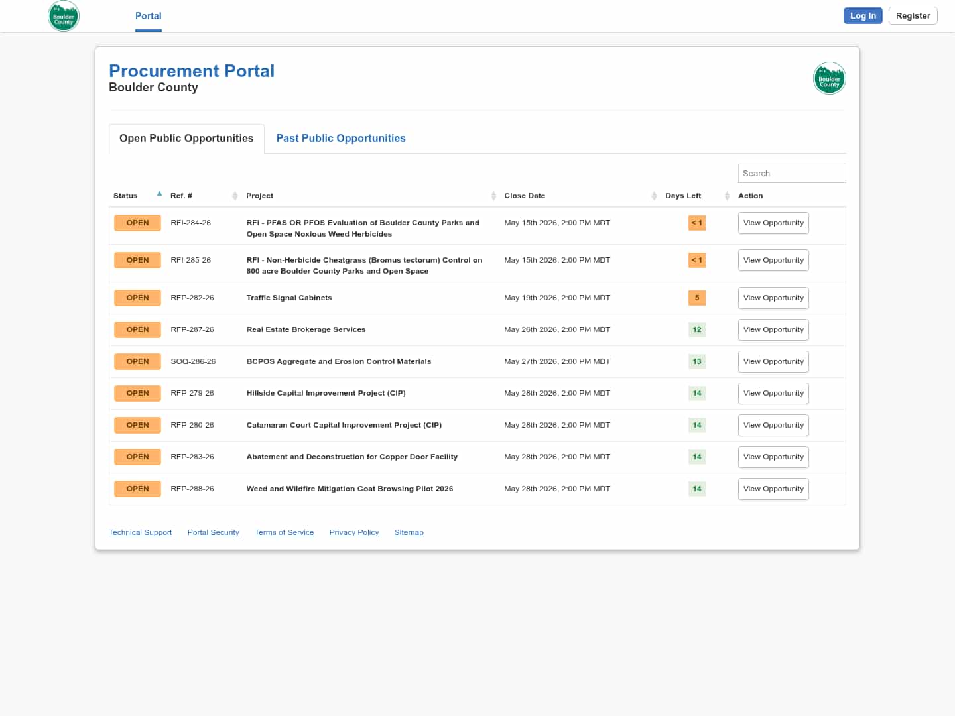
Task: Click the Weed and Wildfire Mitigation Goat Browsing title
Action: point(350,489)
